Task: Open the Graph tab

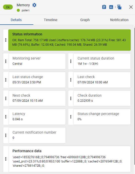Action: click(85, 20)
